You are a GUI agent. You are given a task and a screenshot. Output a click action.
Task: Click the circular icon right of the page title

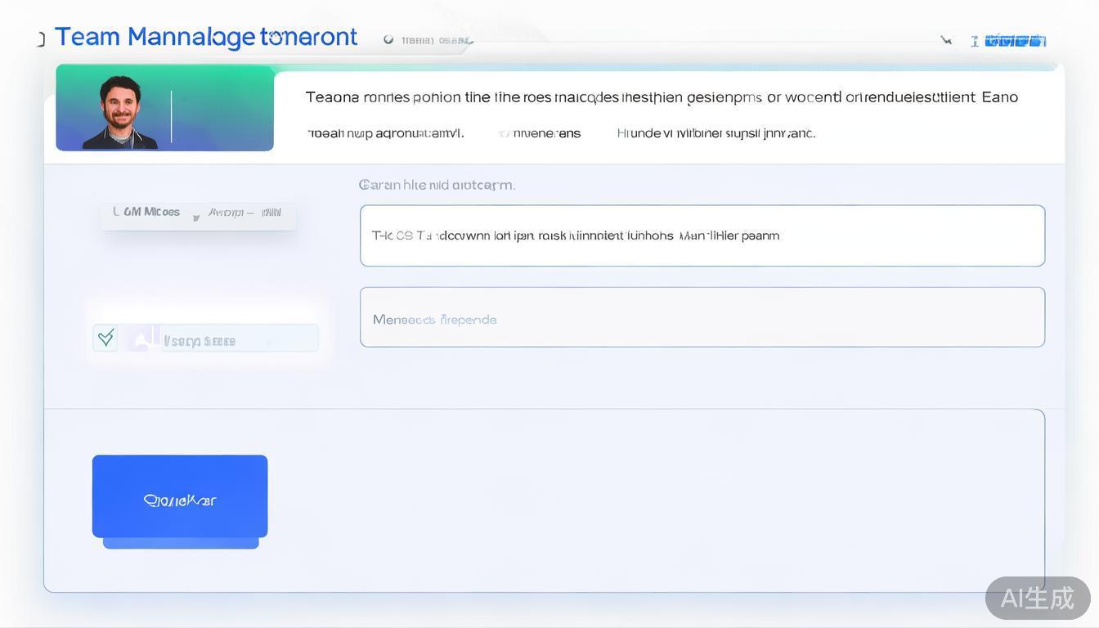coord(388,39)
